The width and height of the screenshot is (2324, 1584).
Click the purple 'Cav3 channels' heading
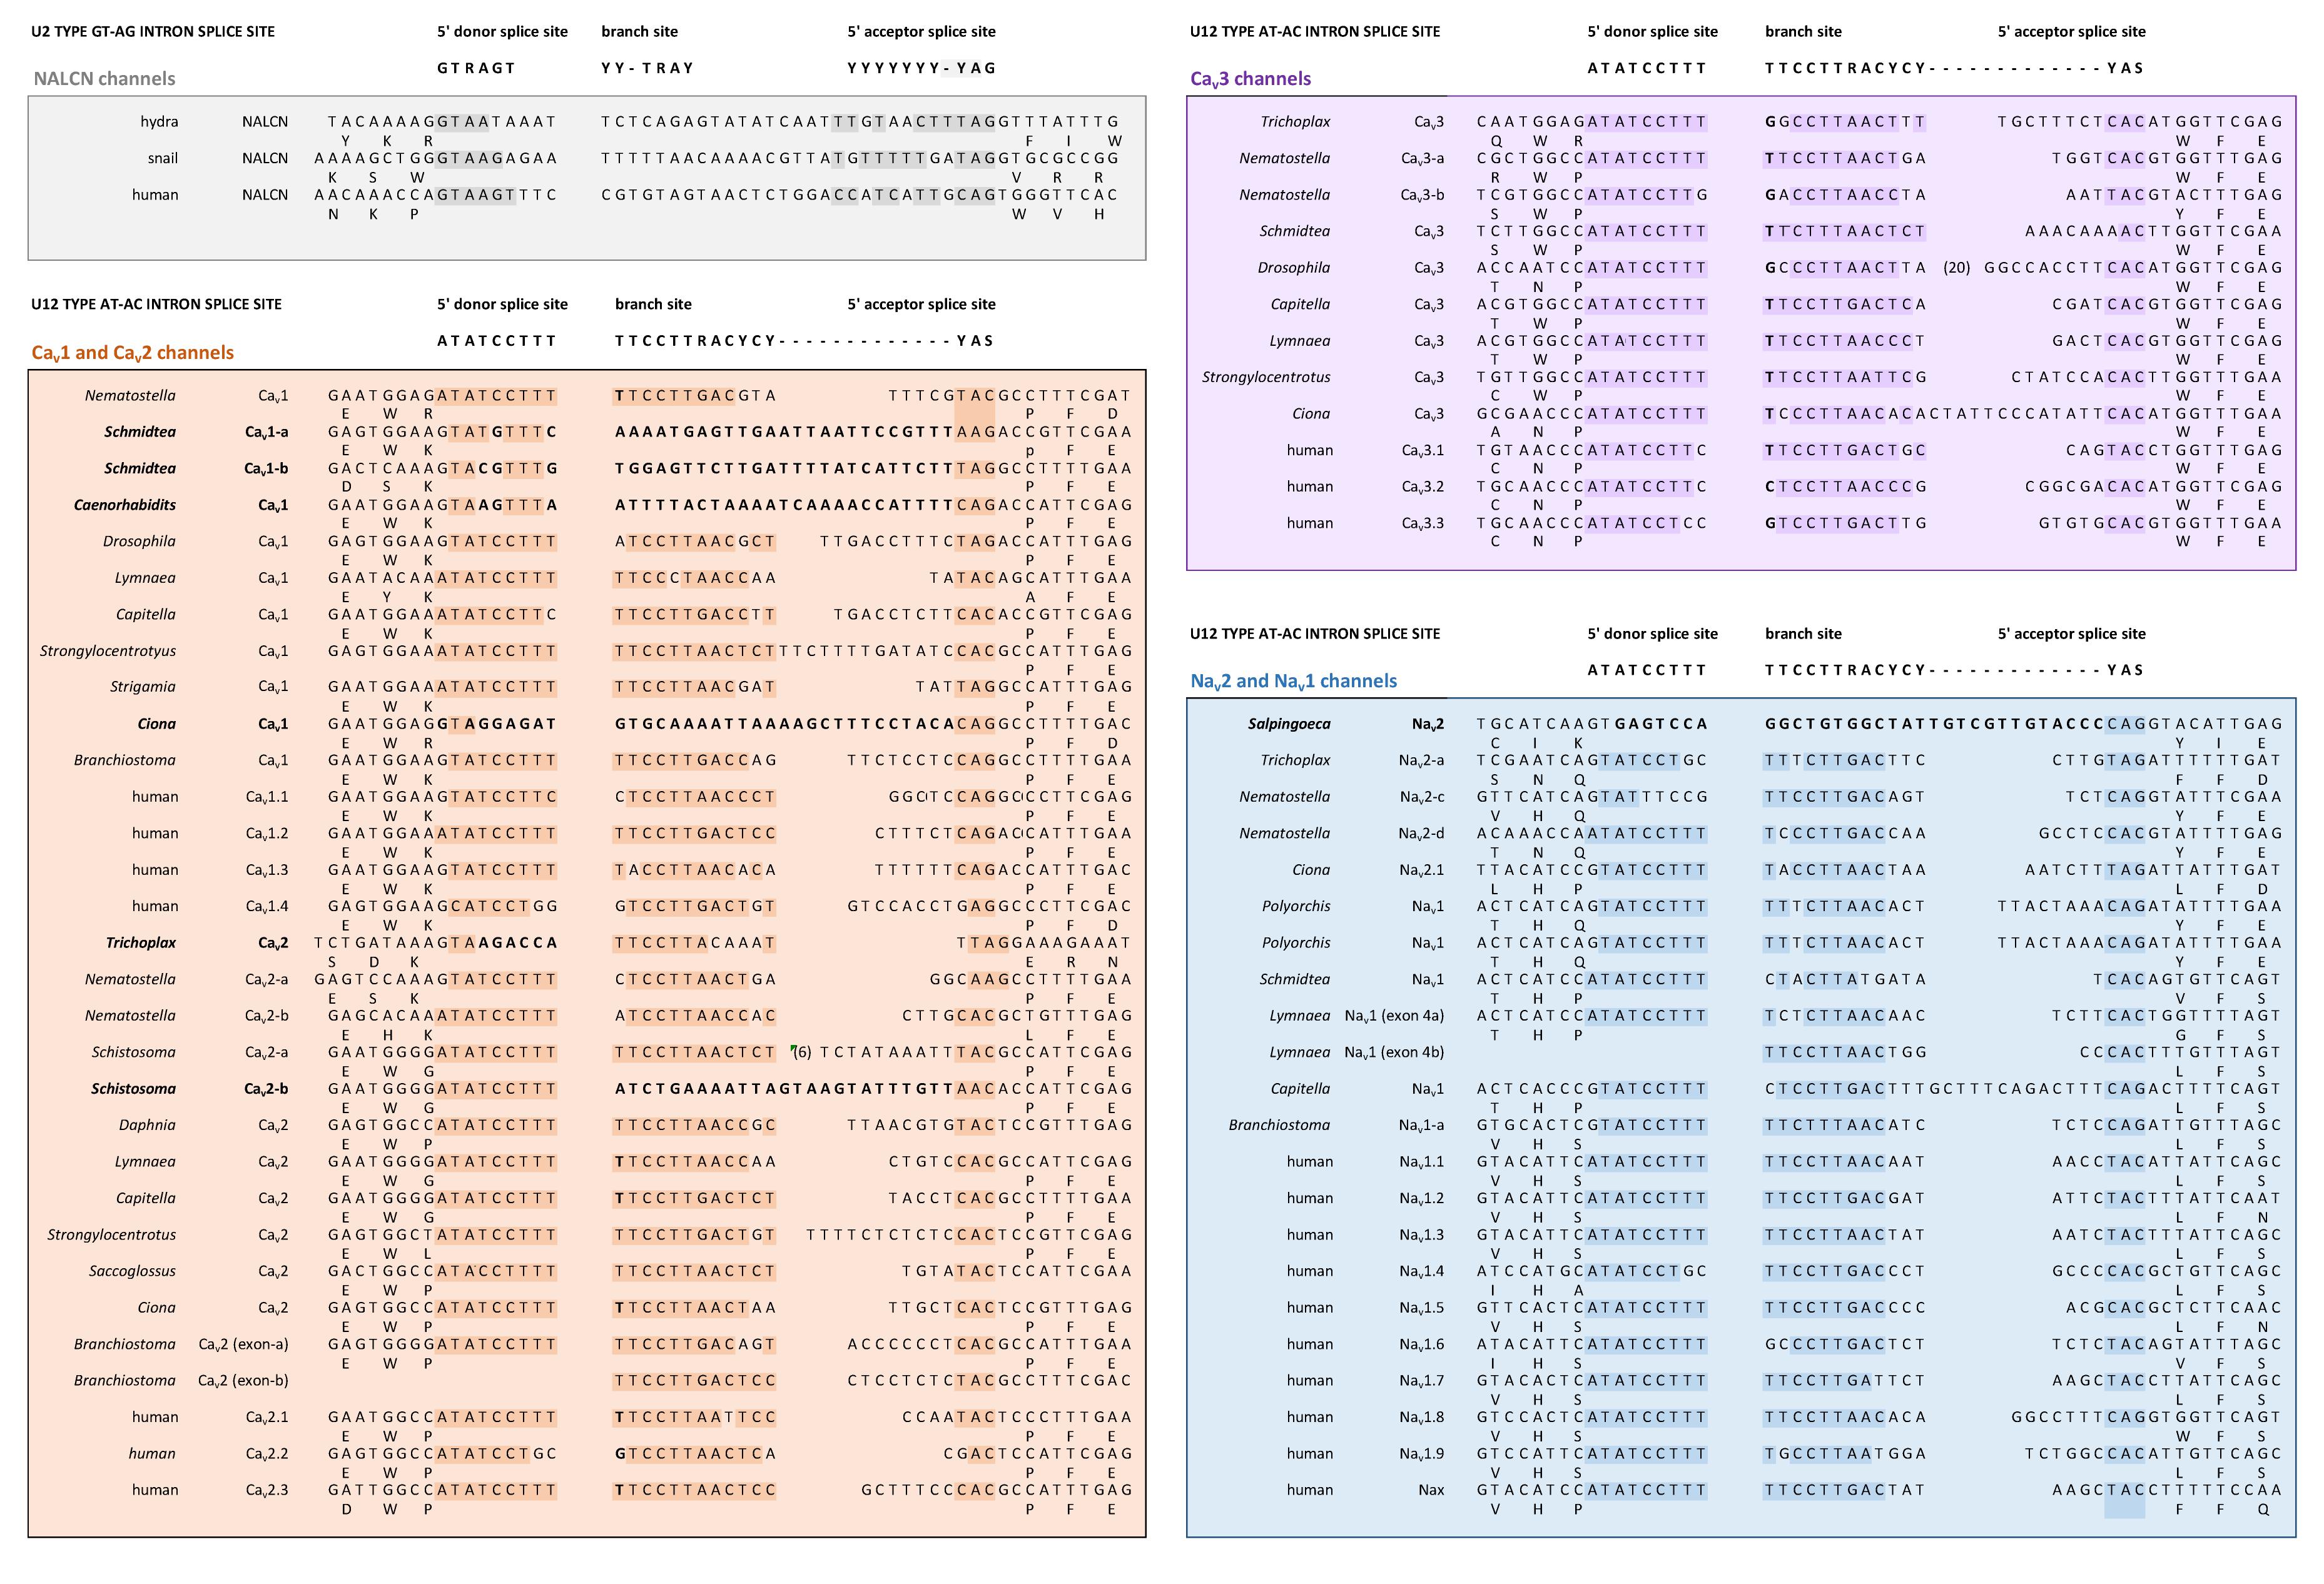coord(1250,79)
